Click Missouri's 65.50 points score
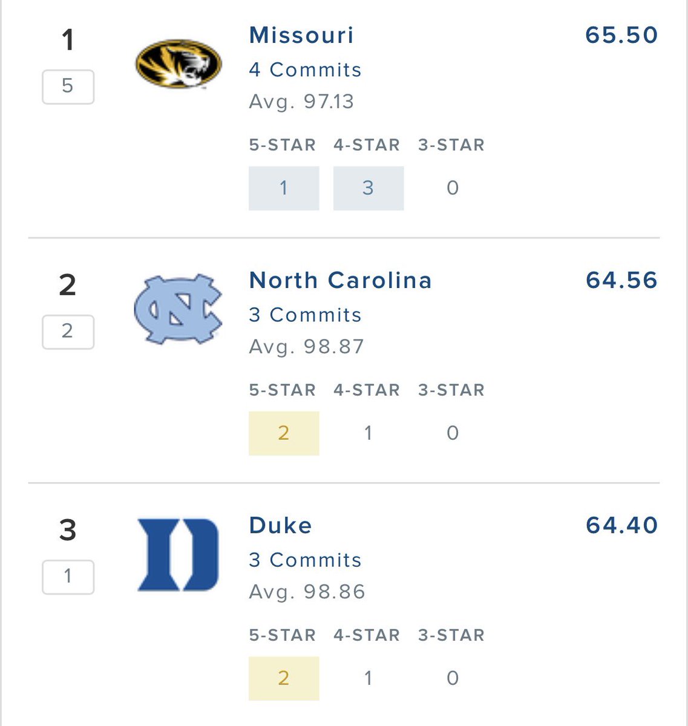The width and height of the screenshot is (688, 726). (x=621, y=35)
